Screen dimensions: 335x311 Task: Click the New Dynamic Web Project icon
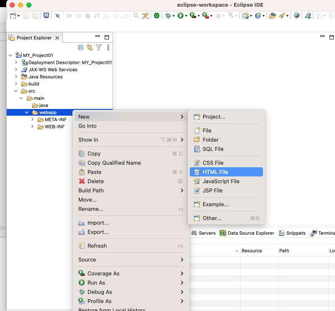click(245, 16)
